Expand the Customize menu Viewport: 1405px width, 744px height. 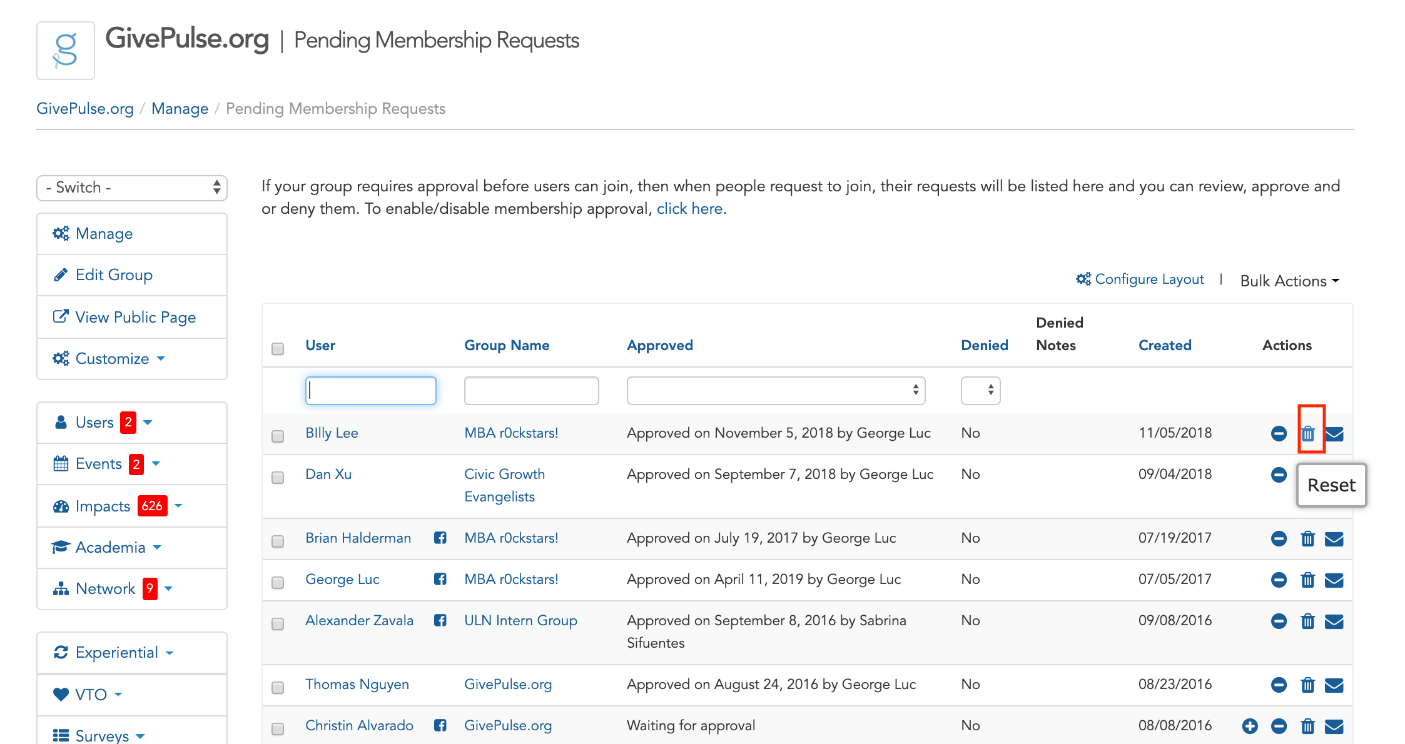(132, 359)
